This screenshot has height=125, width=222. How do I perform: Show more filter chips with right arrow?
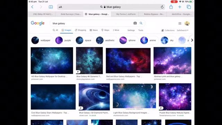pyautogui.click(x=192, y=40)
